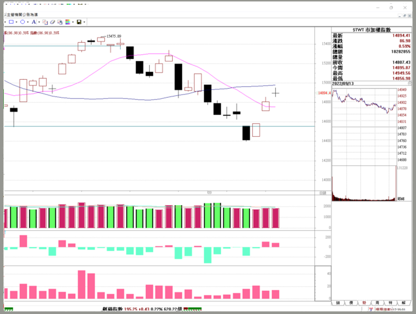Viewport: 416px width, 314px height.
Task: Expand the save icon dropdown arrow
Action: [x=84, y=22]
